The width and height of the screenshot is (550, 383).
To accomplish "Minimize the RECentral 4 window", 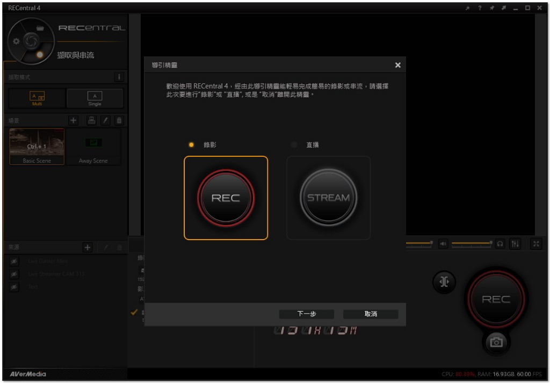I will click(516, 9).
